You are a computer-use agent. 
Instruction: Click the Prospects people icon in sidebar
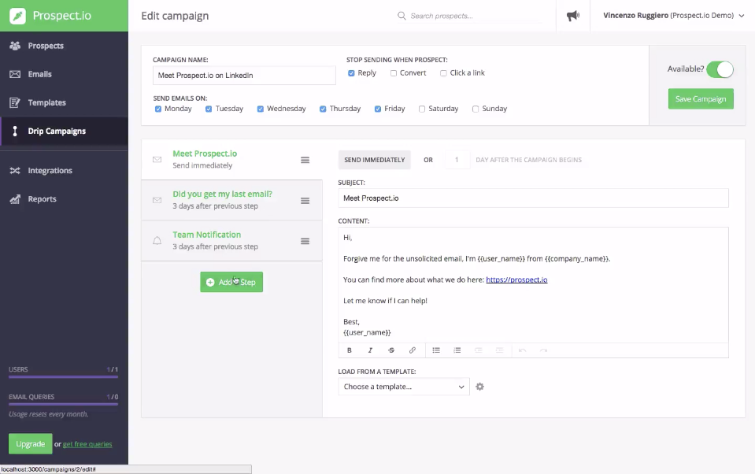[x=15, y=46]
